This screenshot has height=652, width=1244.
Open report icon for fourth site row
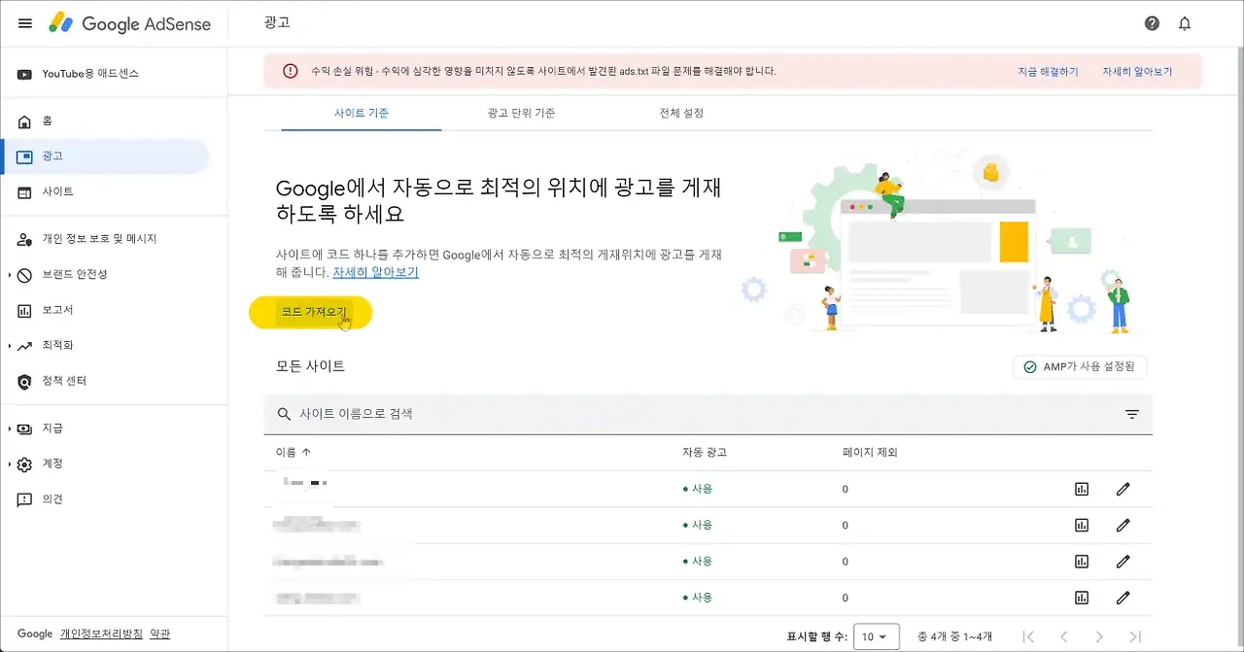[x=1082, y=597]
